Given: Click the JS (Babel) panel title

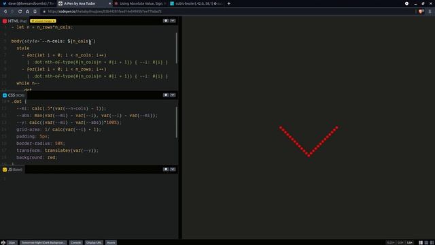Looking at the screenshot, I should click(12, 169).
